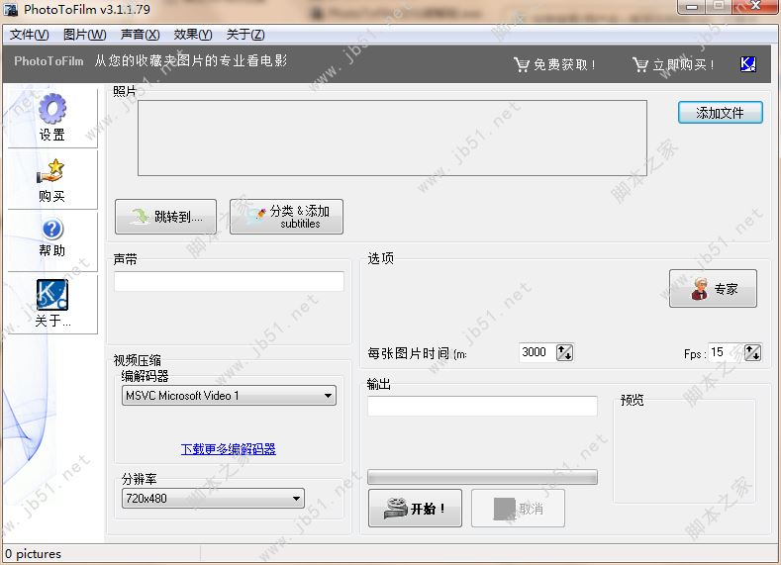
Task: Click the shopping cart icon beside 立即购买
Action: coord(640,64)
